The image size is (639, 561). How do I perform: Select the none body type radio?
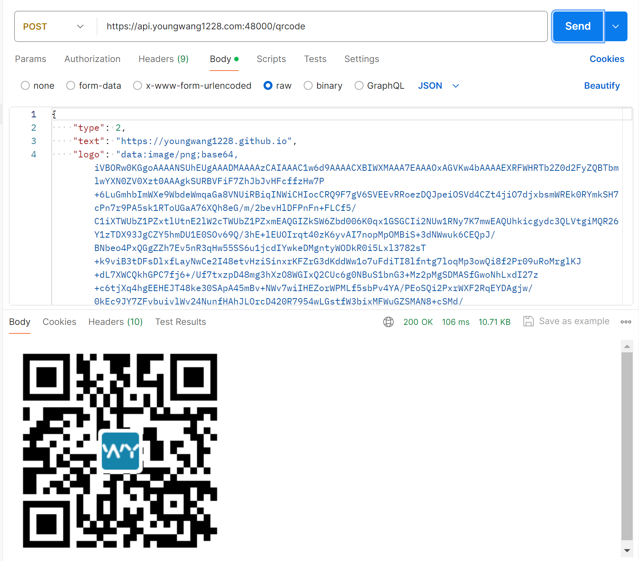coord(25,86)
